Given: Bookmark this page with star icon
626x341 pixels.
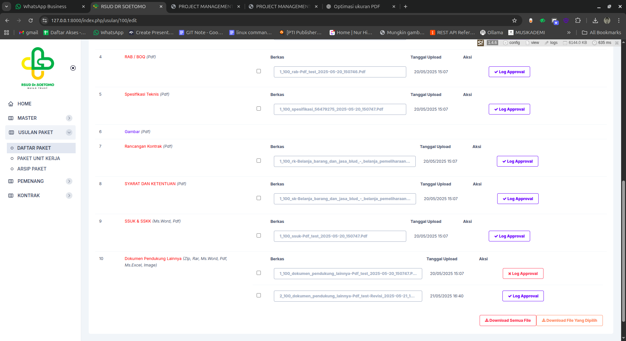Looking at the screenshot, I should tap(514, 20).
